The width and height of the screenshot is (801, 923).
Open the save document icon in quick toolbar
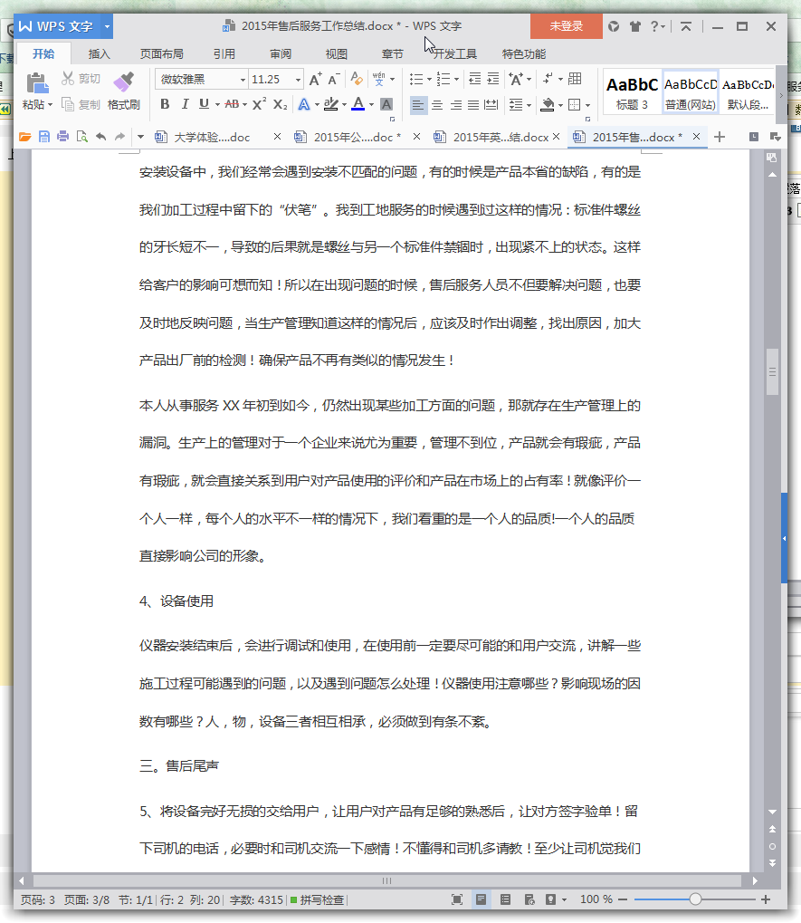tap(44, 137)
